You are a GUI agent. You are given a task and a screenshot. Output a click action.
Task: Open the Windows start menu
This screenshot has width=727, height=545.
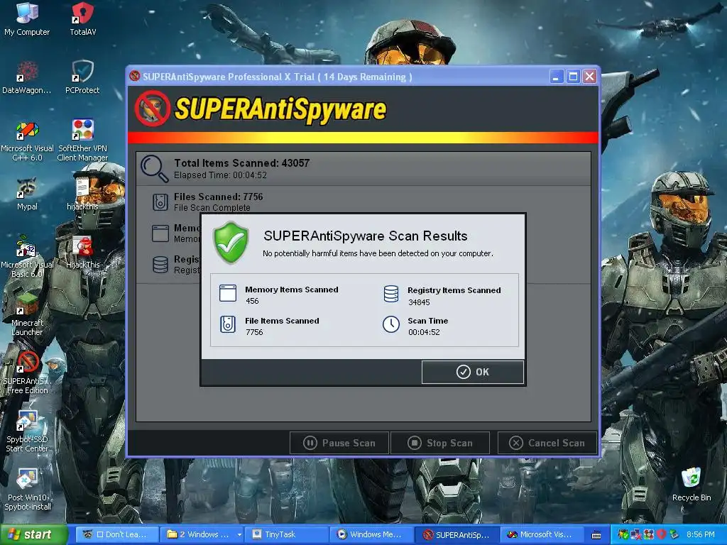pos(33,534)
